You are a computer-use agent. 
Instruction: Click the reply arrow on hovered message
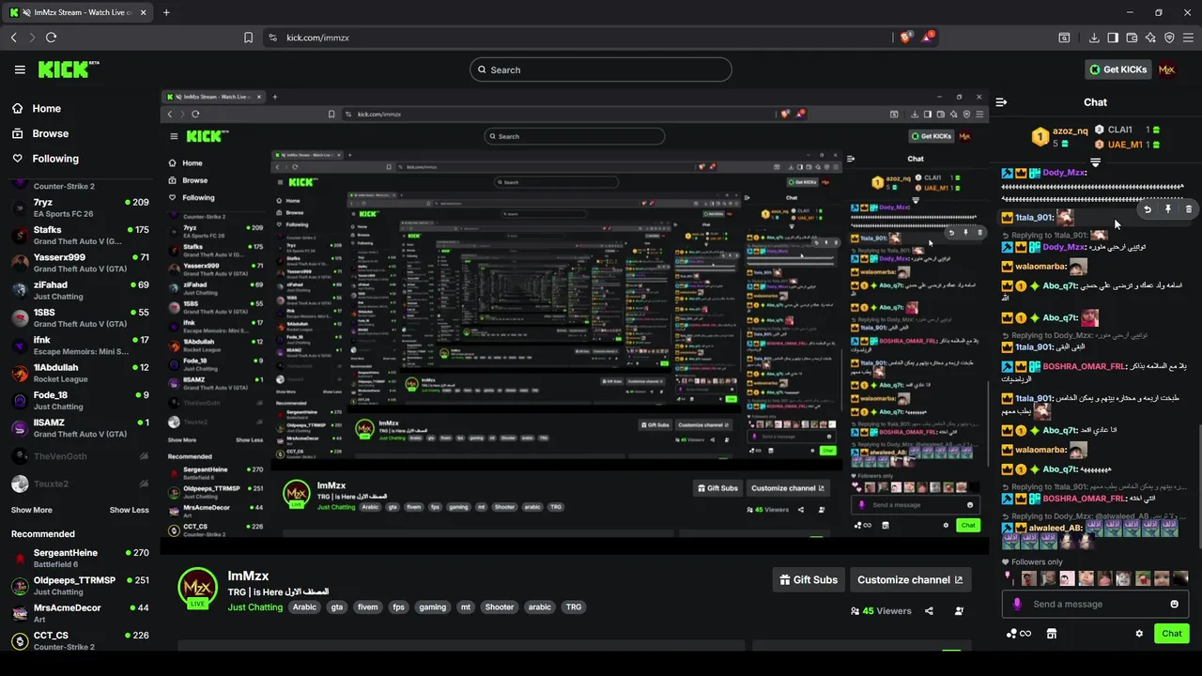(1147, 209)
